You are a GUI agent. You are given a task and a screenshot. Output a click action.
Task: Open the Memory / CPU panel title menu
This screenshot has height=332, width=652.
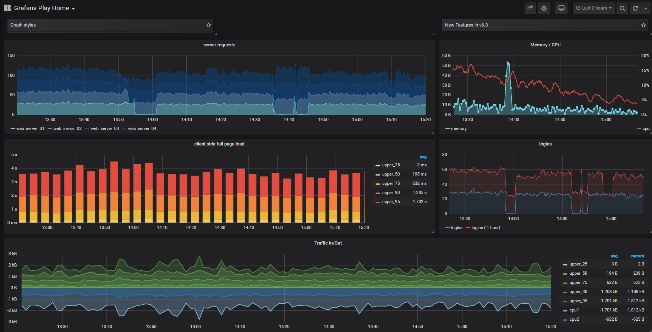tap(545, 45)
